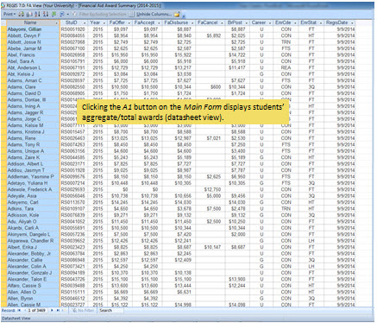Viewport: 377px width, 323px height.
Task: Open the FaAccept column filter arrow
Action: [159, 22]
